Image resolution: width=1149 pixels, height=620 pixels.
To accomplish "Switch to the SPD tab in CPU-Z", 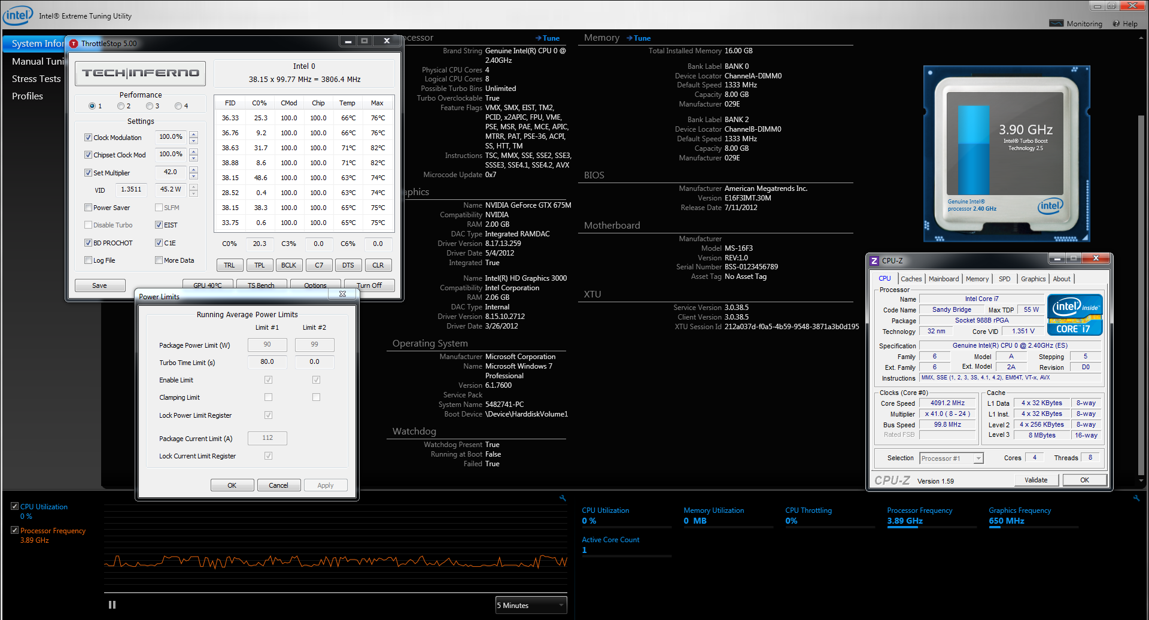I will 1004,279.
